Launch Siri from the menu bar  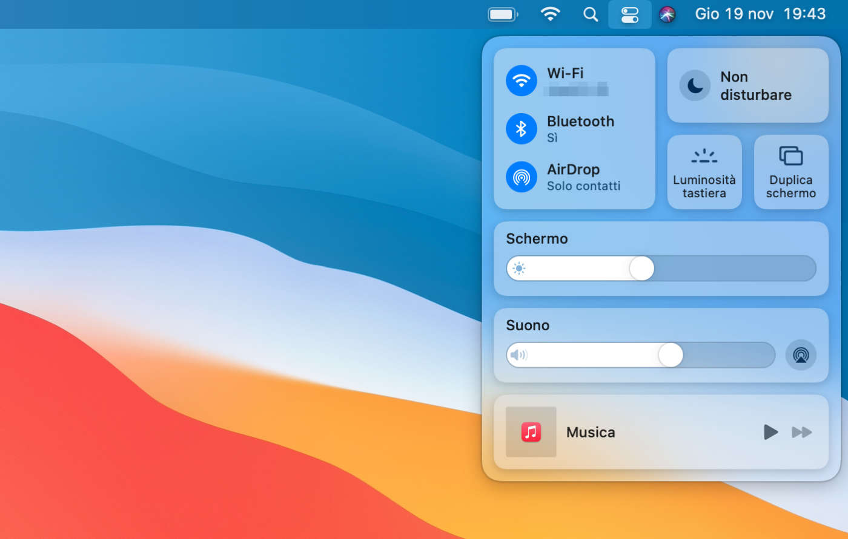click(x=667, y=14)
